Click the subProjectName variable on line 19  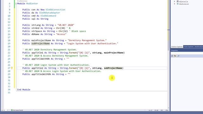(41, 44)
